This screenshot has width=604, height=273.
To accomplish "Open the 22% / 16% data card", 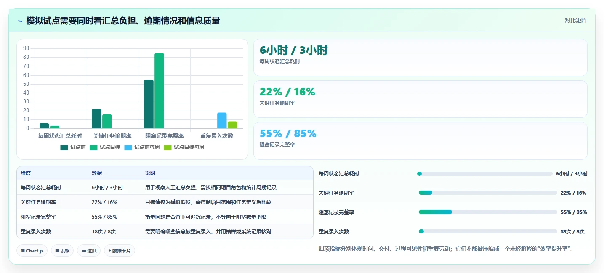I will [420, 99].
